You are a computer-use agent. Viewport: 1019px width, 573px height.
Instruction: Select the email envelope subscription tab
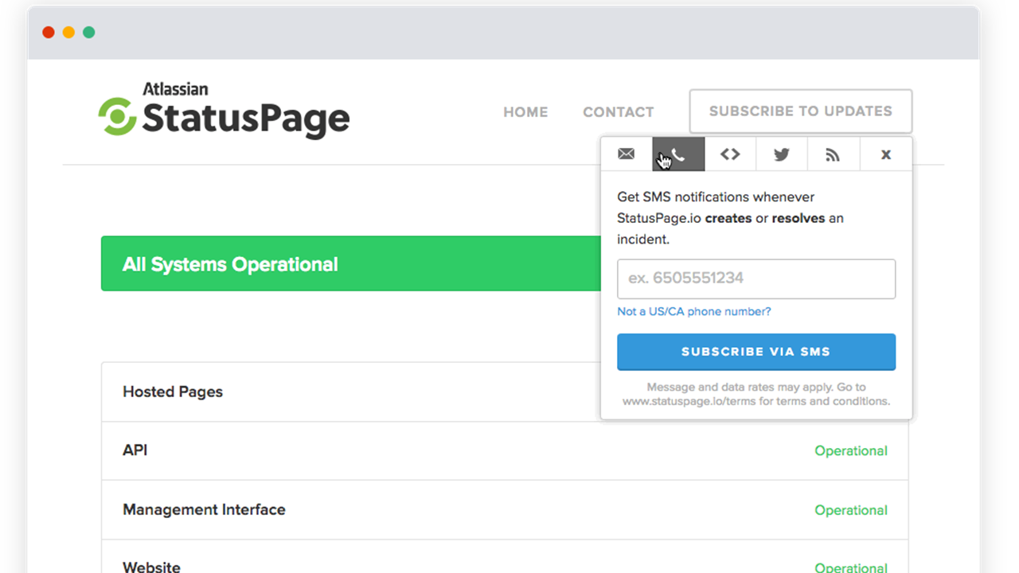click(627, 154)
